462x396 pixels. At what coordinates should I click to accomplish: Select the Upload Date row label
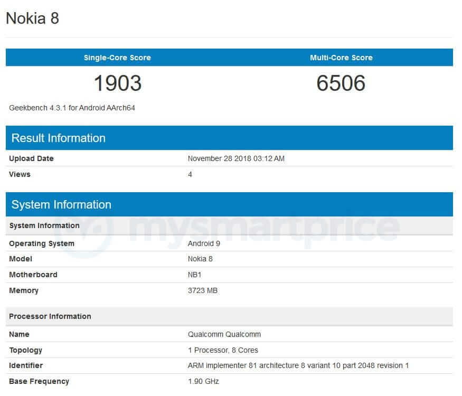(31, 158)
